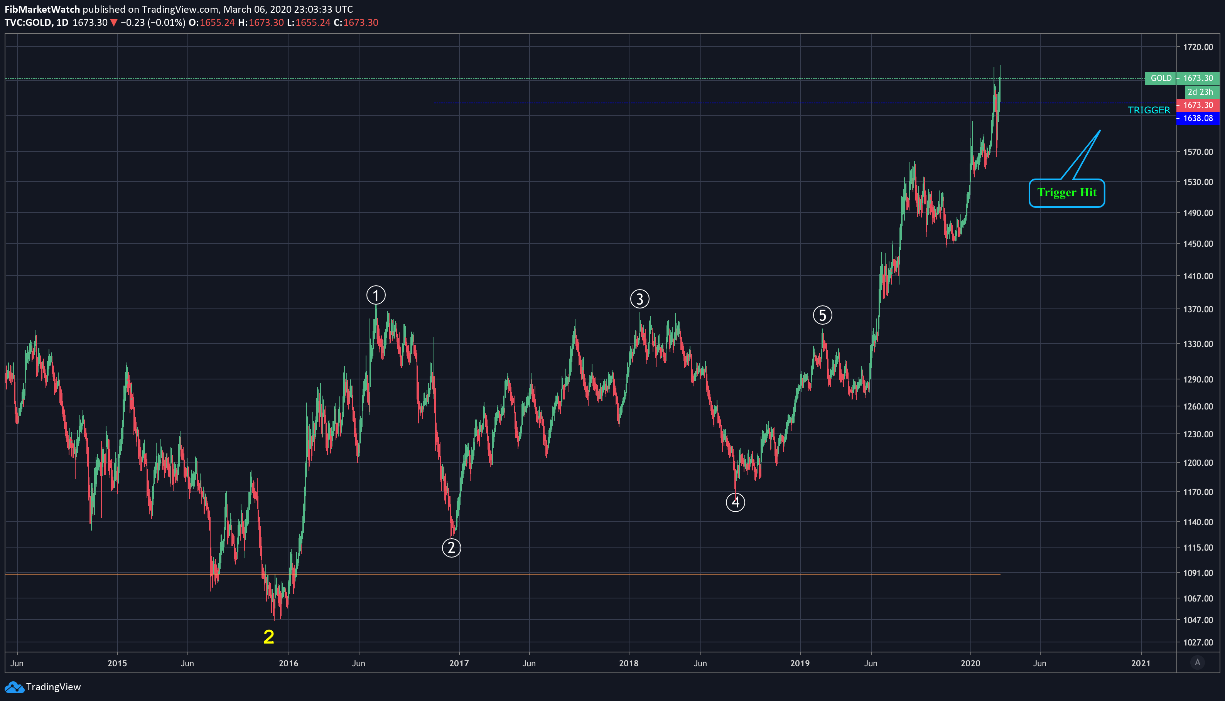The image size is (1225, 701).
Task: Click the 1490.00 price axis label
Action: click(x=1198, y=213)
